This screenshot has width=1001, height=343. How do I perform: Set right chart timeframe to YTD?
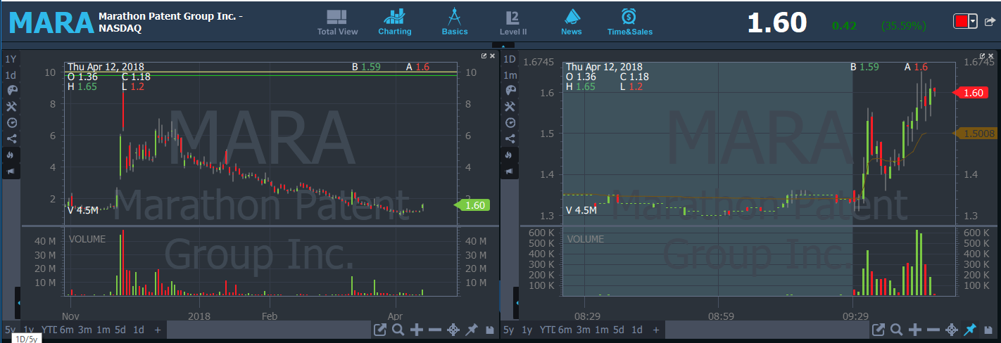547,330
